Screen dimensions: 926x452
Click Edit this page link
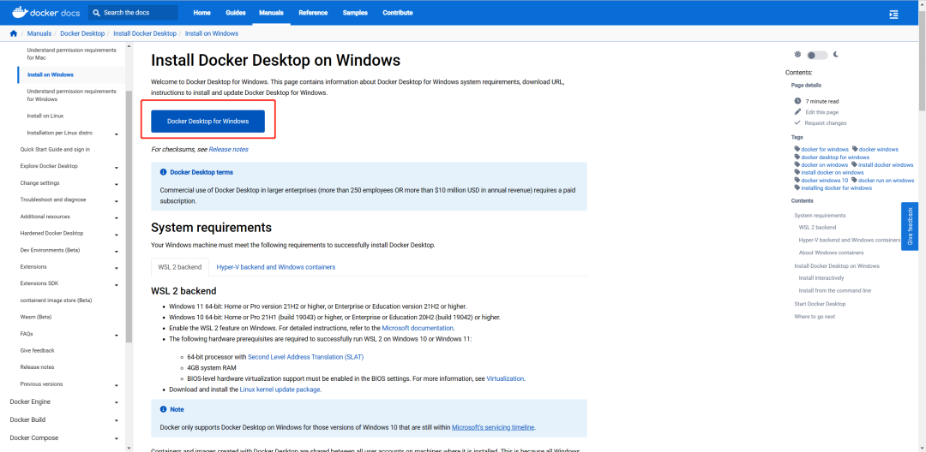pos(821,112)
